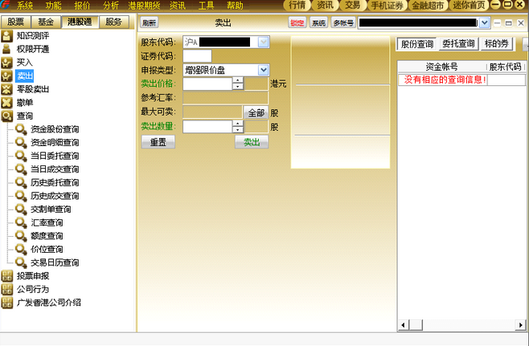Click the 资金帐号 column header
The image size is (529, 346).
(442, 67)
